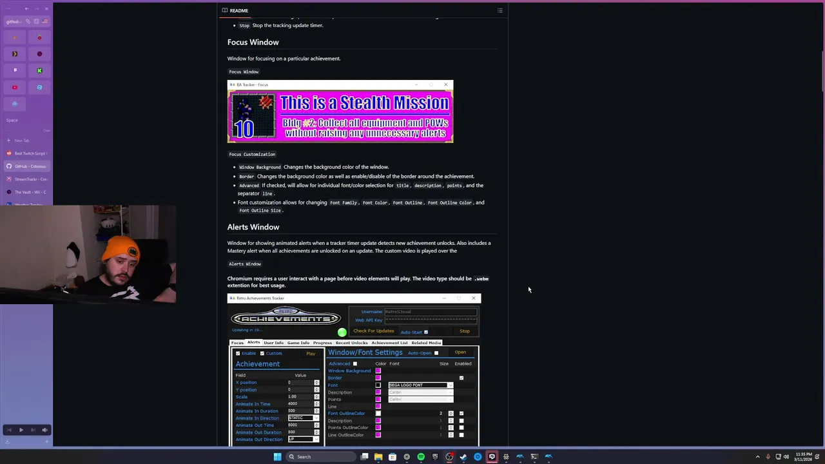
Task: Open the Twitch pinned tile in the sidebar
Action: click(15, 70)
